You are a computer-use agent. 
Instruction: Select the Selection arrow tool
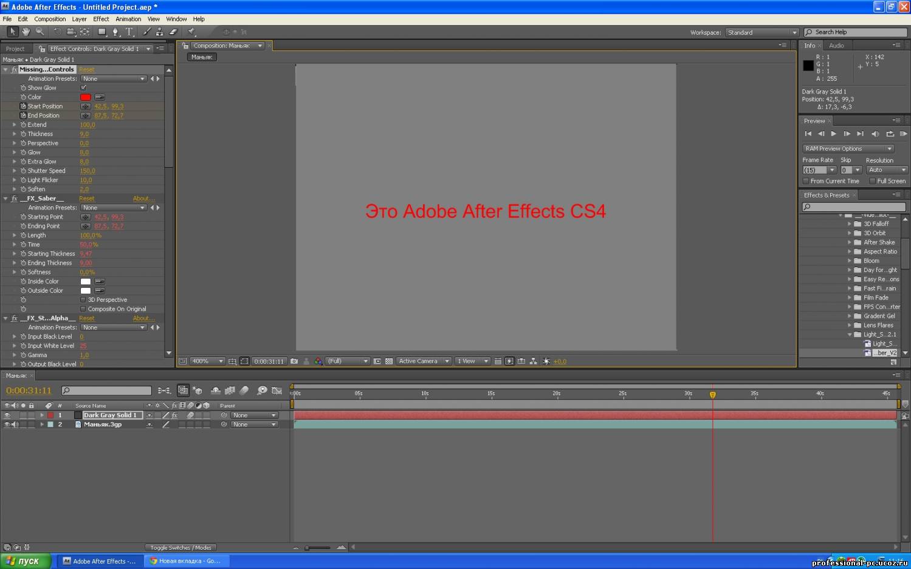coord(12,32)
